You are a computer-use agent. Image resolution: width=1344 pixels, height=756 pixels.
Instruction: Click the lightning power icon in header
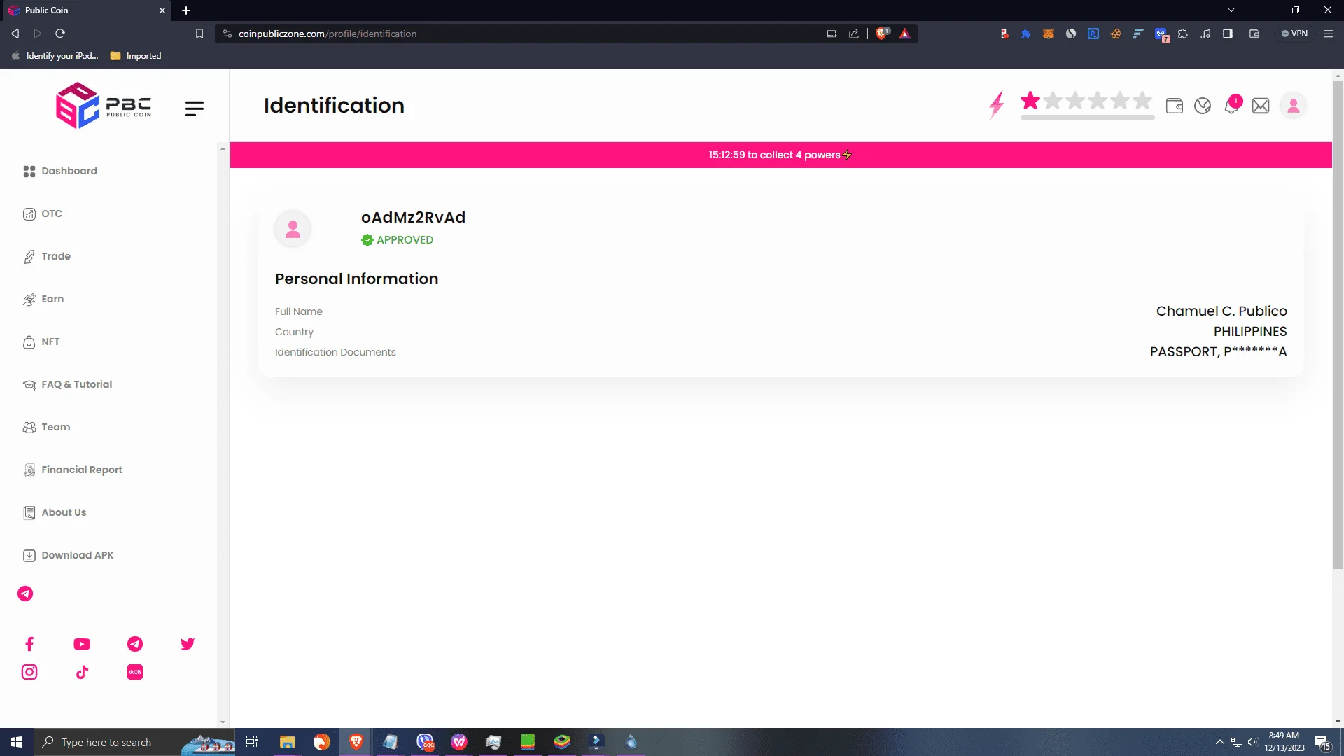pos(997,105)
